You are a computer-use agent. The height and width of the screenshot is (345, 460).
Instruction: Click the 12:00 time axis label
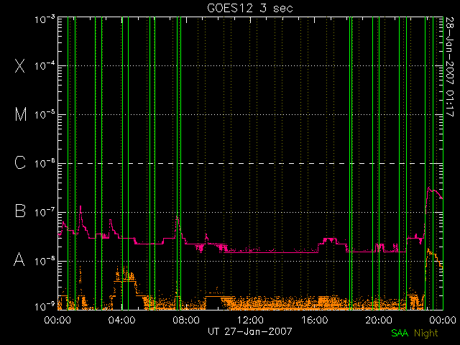[x=250, y=320]
